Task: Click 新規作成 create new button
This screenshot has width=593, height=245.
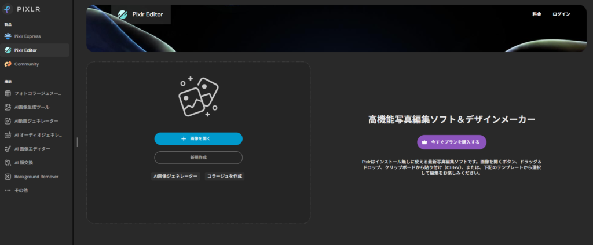Action: click(x=198, y=158)
